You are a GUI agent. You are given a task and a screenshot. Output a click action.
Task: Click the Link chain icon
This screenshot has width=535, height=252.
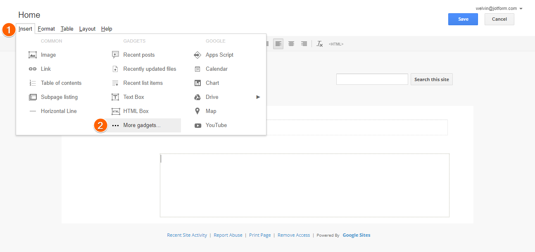pos(33,69)
